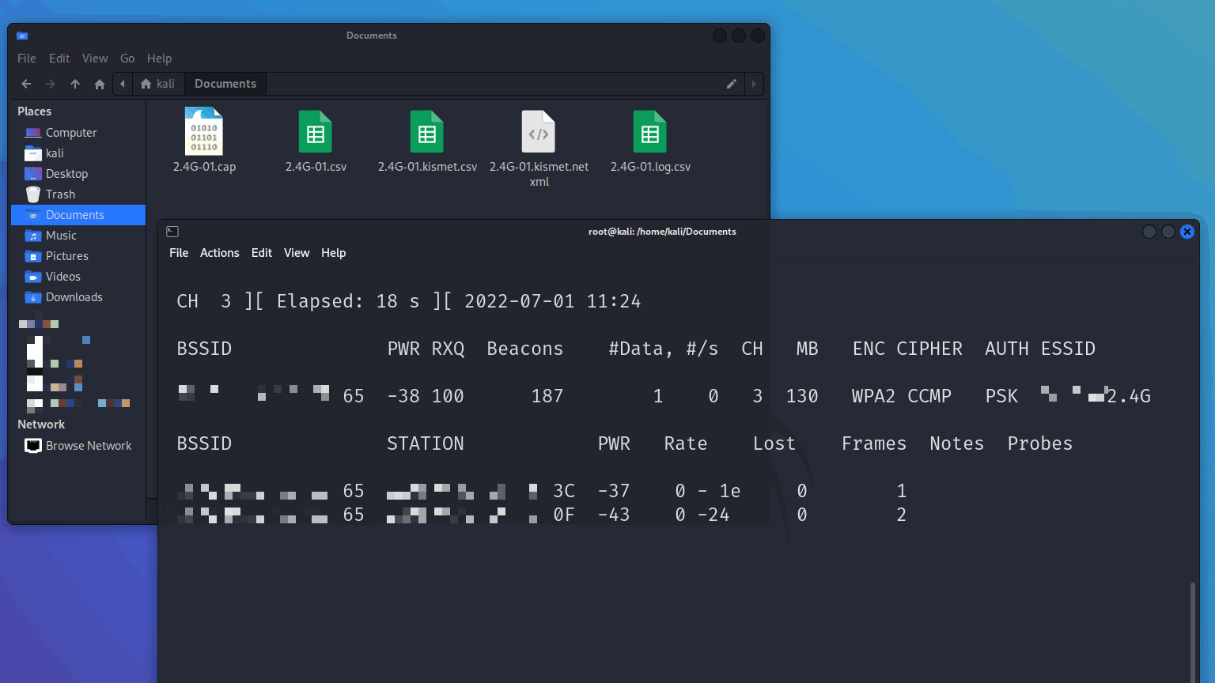Screen dimensions: 1215x683
Task: Open the terminal Actions menu
Action: coord(219,253)
